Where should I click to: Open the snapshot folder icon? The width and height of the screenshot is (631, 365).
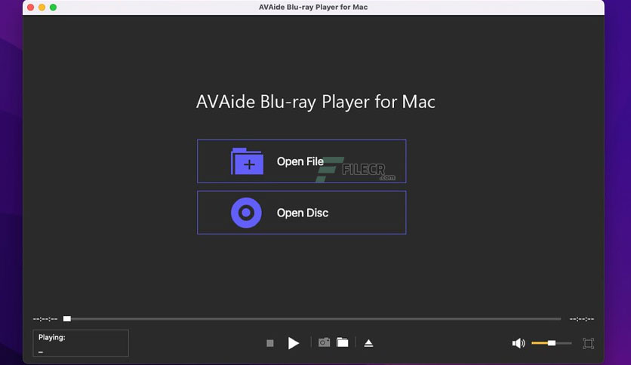343,342
